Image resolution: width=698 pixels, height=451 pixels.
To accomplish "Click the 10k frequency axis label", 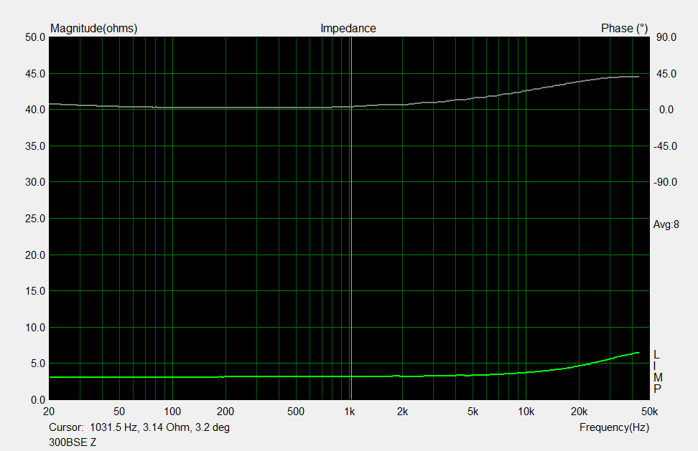I will pos(526,412).
